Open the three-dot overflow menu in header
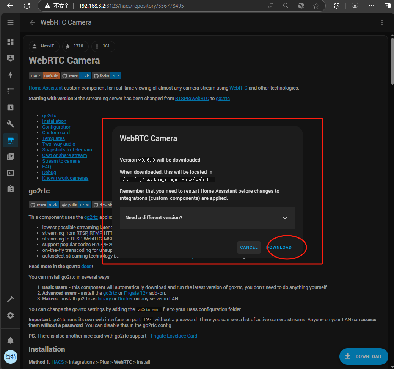394x369 pixels. (382, 22)
